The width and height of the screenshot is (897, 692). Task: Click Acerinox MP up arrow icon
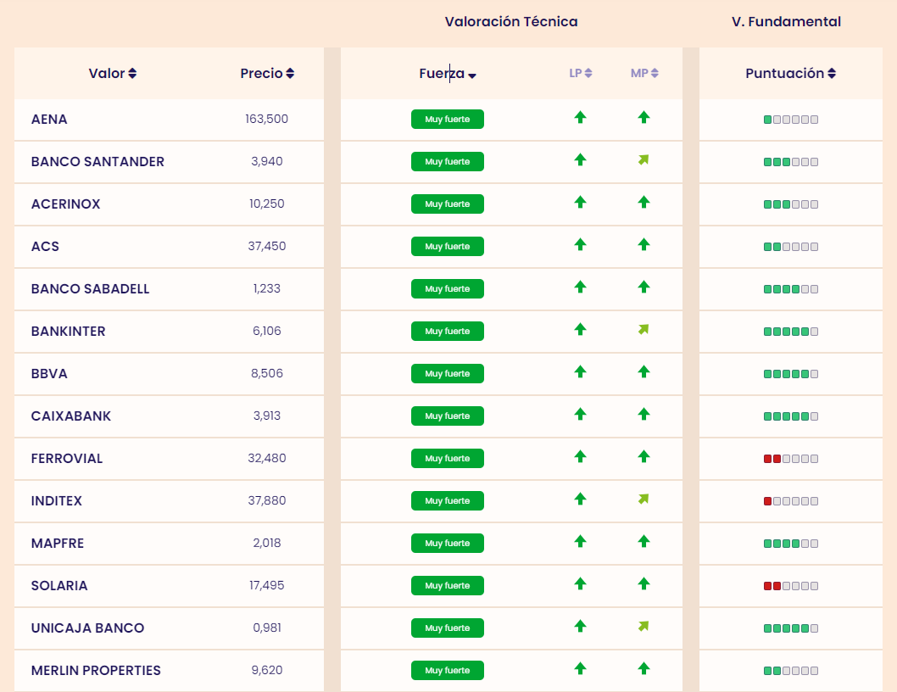[643, 202]
